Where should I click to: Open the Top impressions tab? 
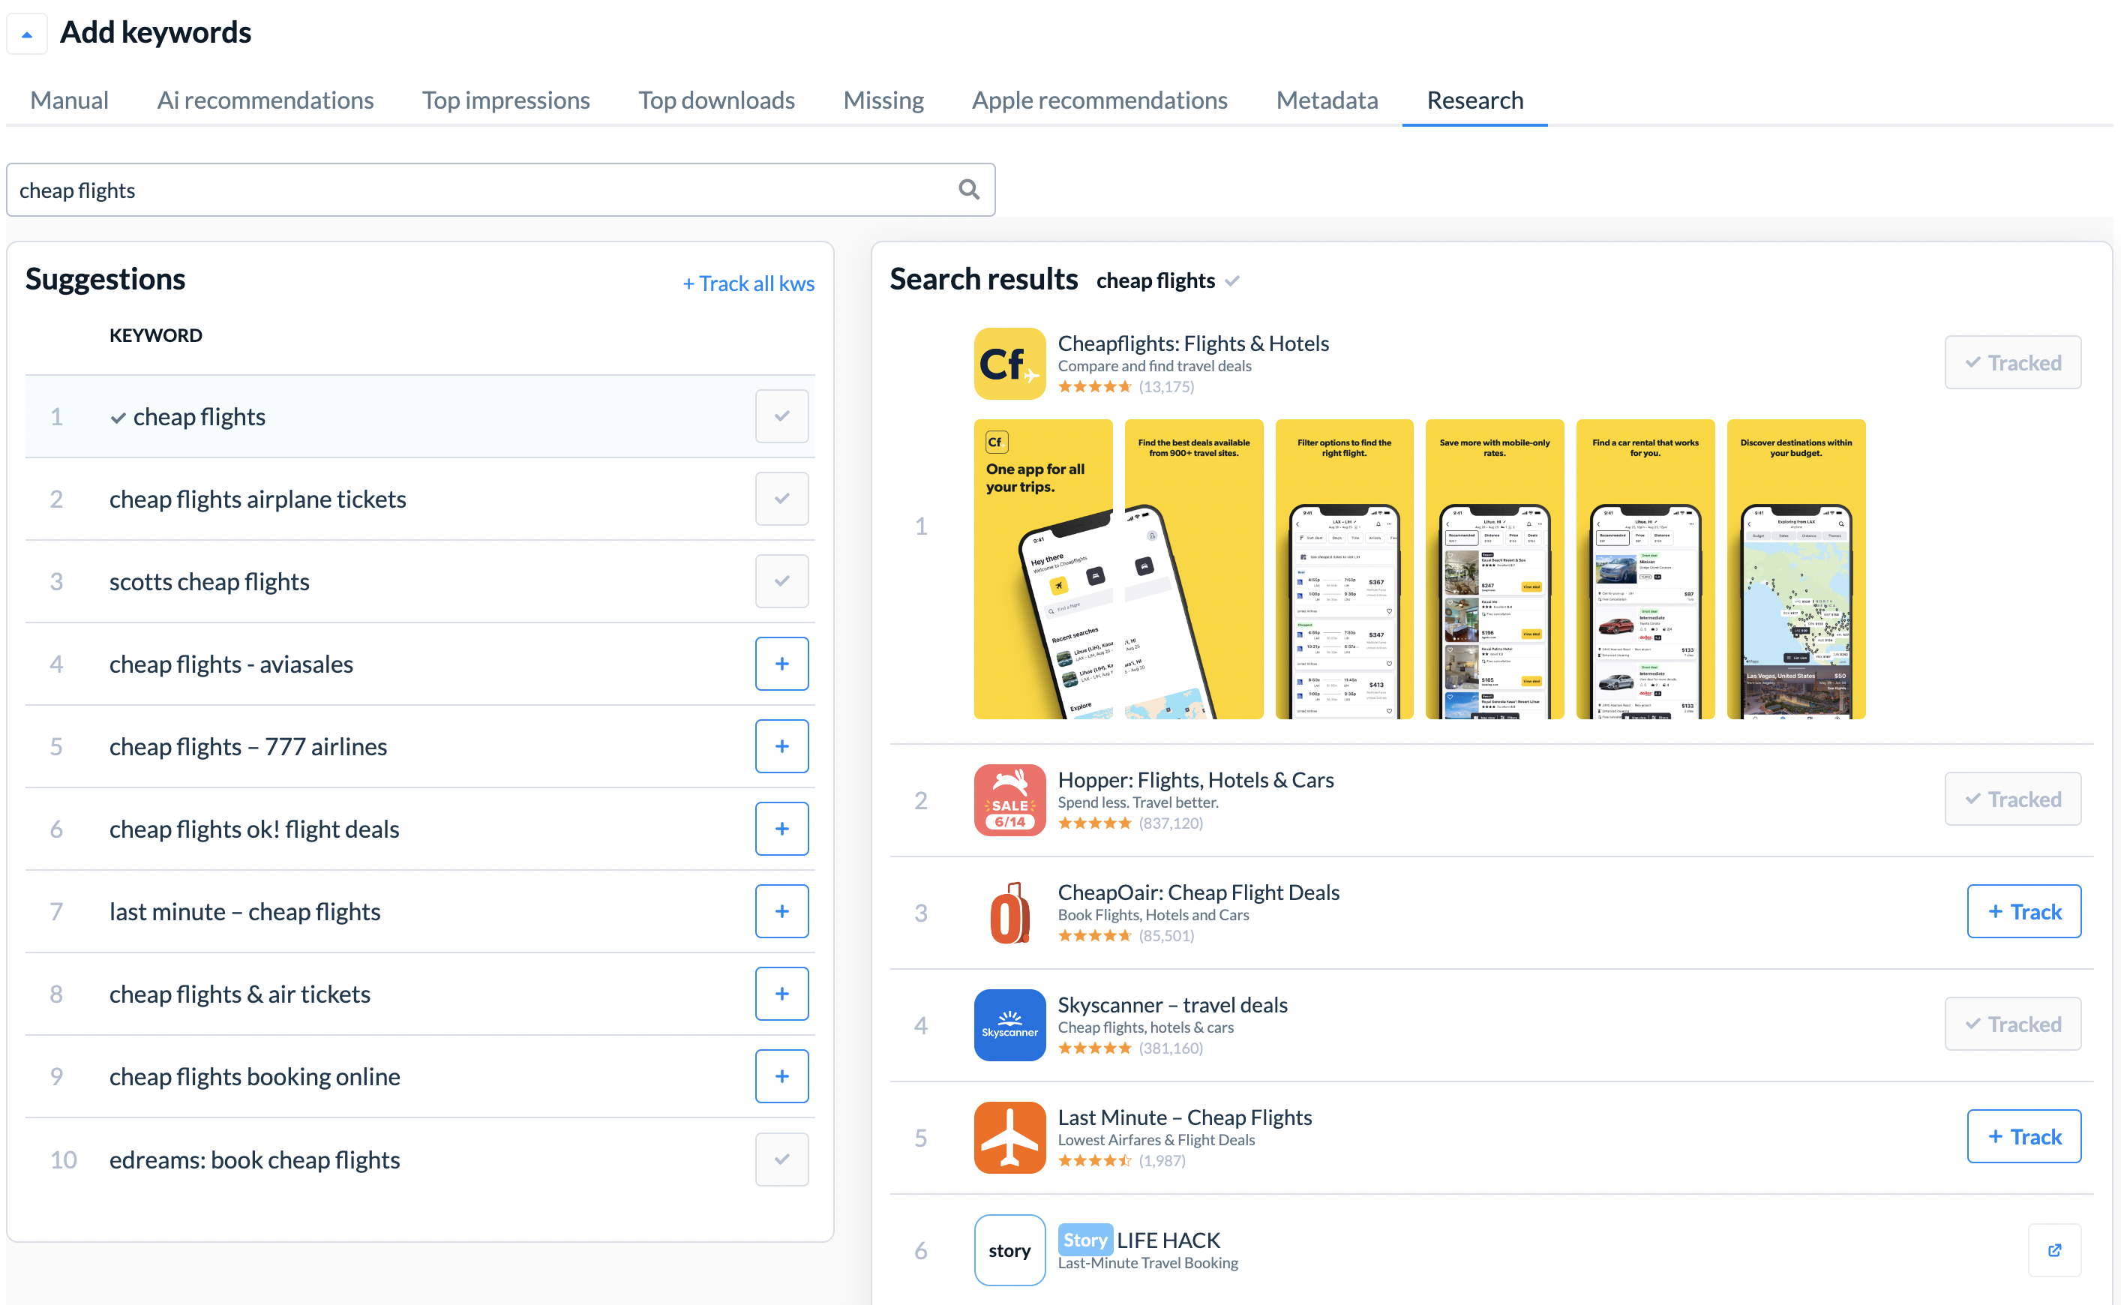point(505,100)
